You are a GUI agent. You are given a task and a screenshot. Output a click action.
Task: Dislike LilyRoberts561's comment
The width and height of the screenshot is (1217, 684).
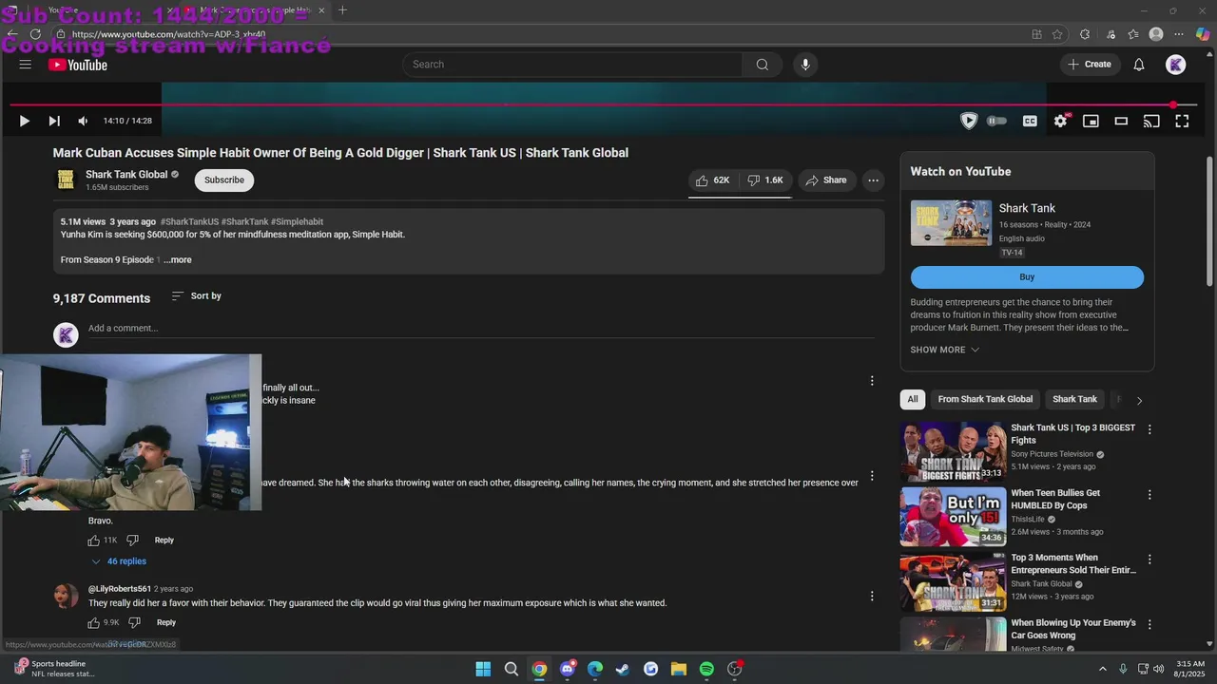[x=134, y=623]
